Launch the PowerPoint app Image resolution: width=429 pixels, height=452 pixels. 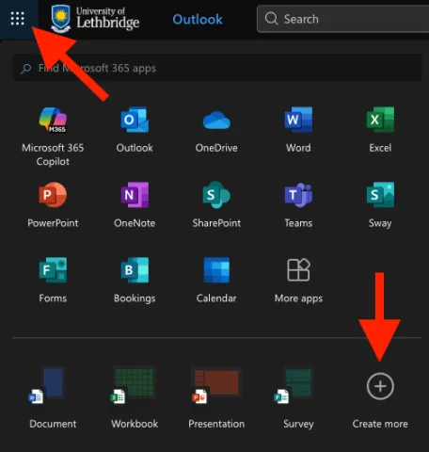point(53,205)
